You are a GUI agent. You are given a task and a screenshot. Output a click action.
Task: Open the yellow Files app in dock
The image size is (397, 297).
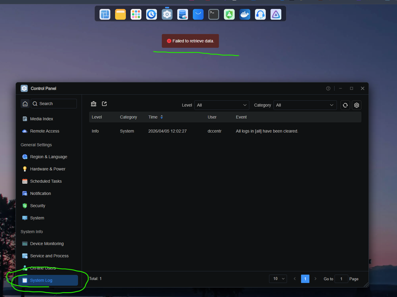(120, 14)
